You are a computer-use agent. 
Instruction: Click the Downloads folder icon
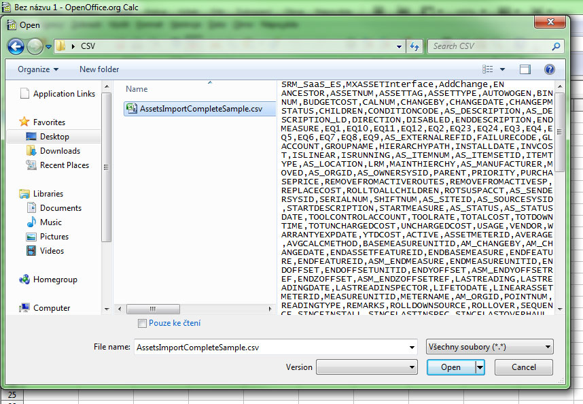31,151
